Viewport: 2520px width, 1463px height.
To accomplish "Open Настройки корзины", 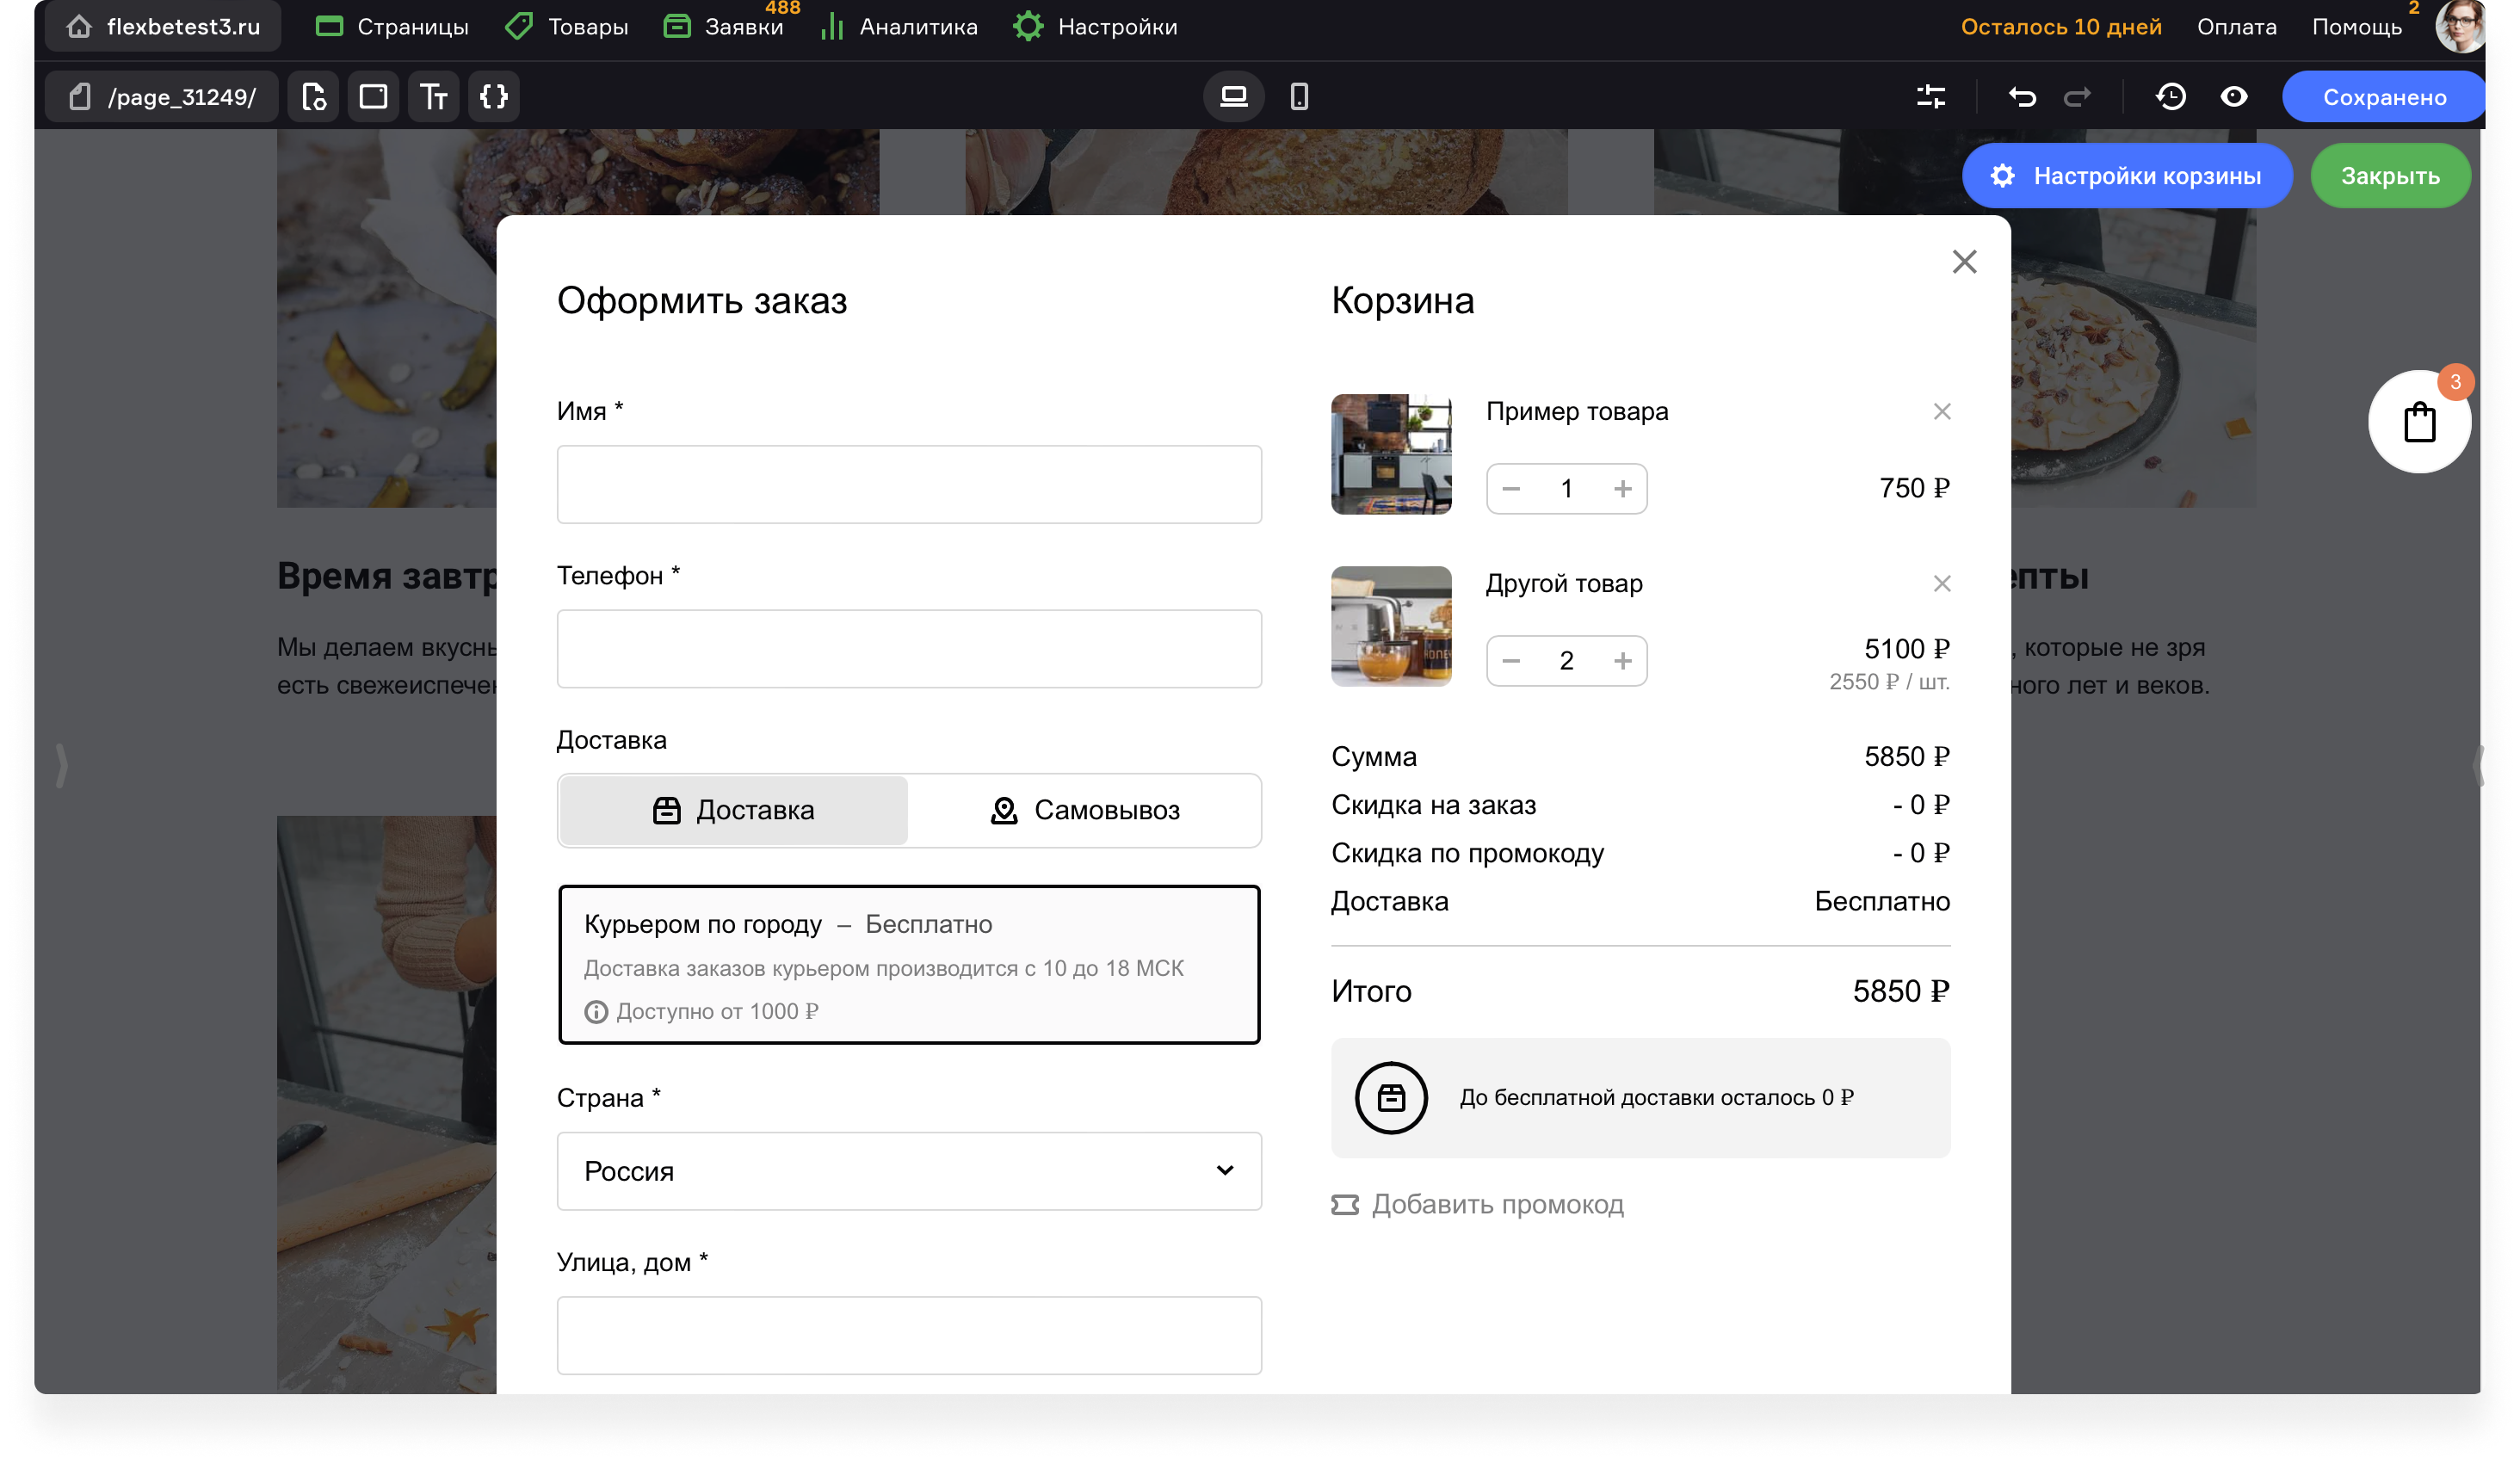I will point(2127,176).
